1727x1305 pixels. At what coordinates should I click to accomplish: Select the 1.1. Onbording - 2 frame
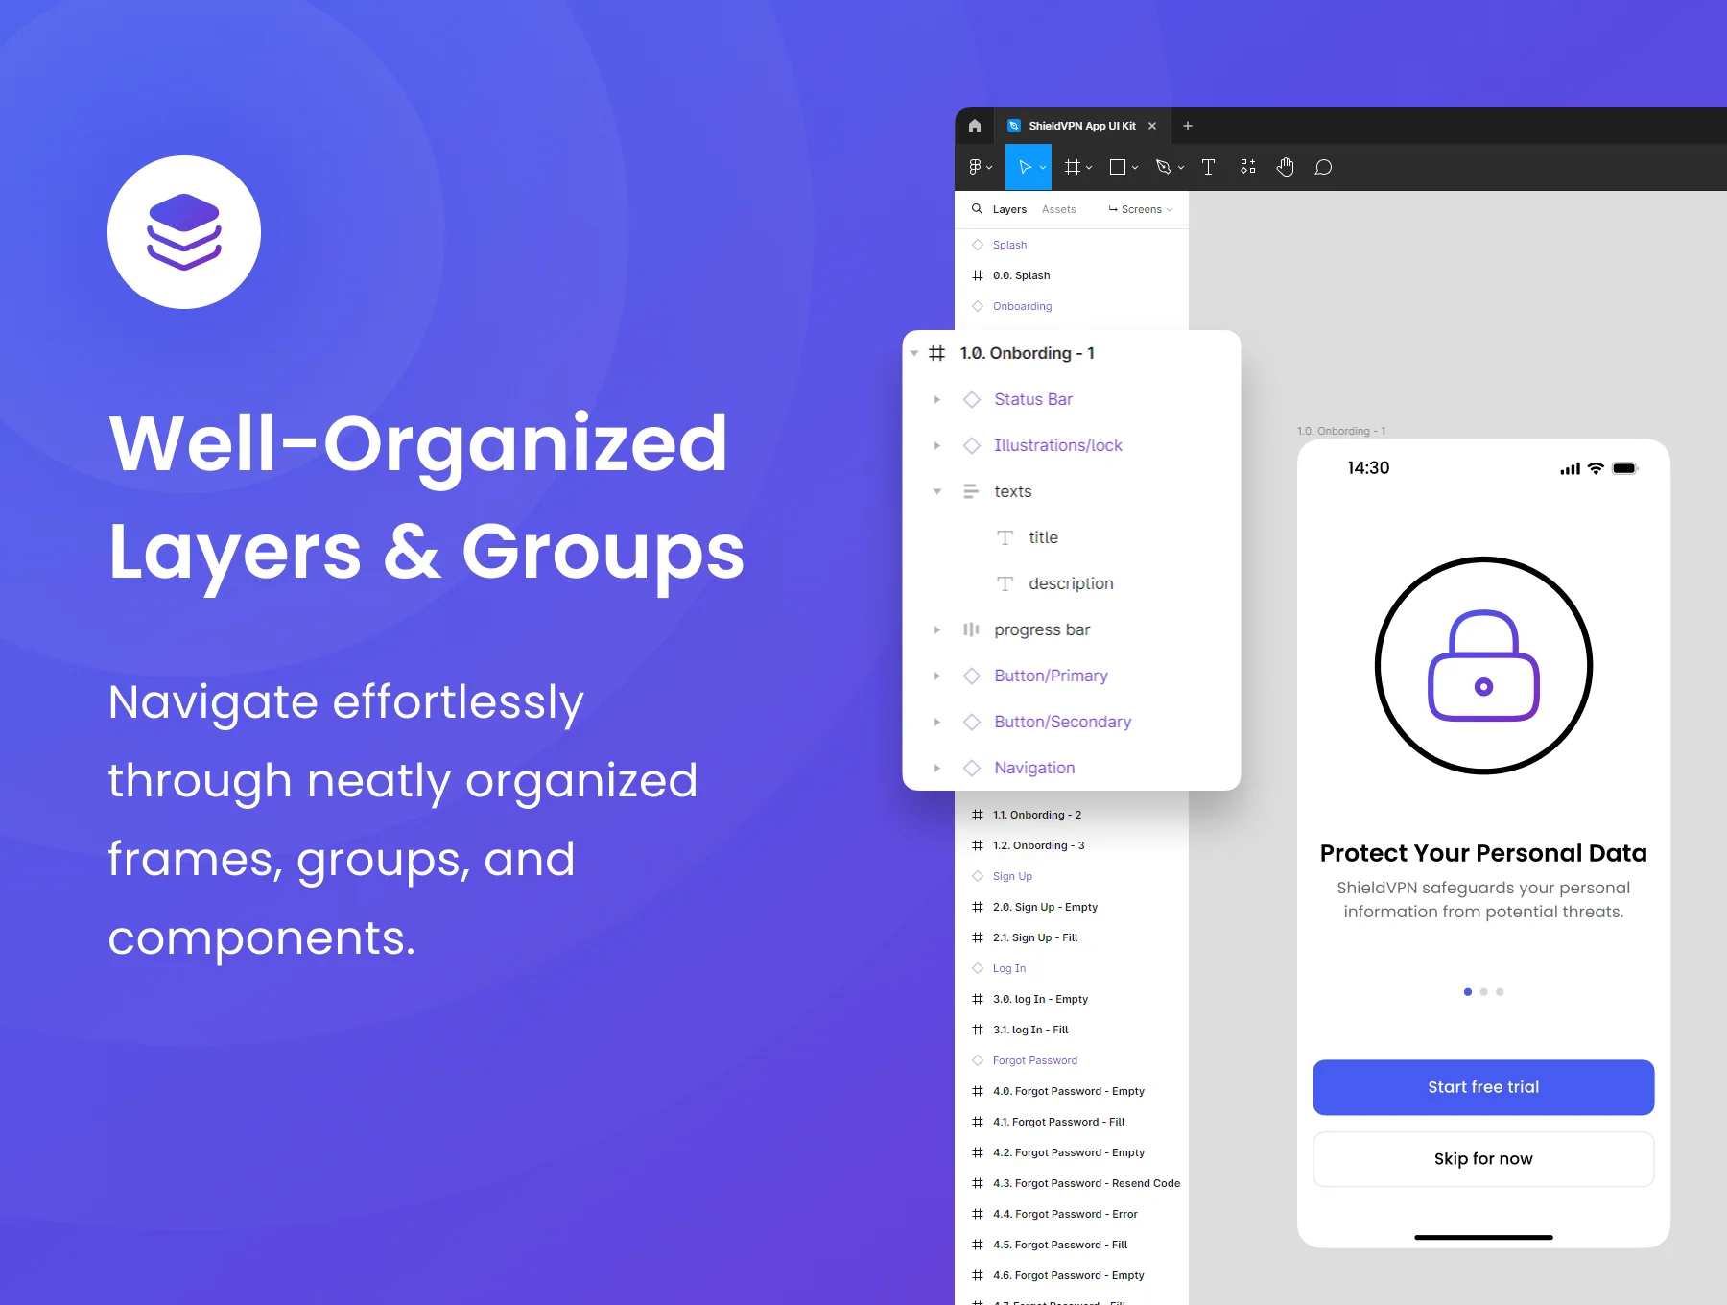tap(1072, 815)
